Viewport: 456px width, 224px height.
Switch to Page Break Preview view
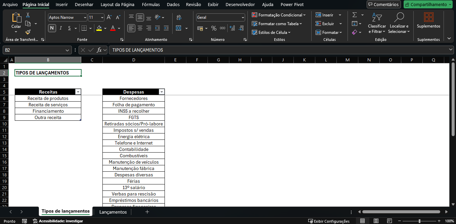point(389,221)
